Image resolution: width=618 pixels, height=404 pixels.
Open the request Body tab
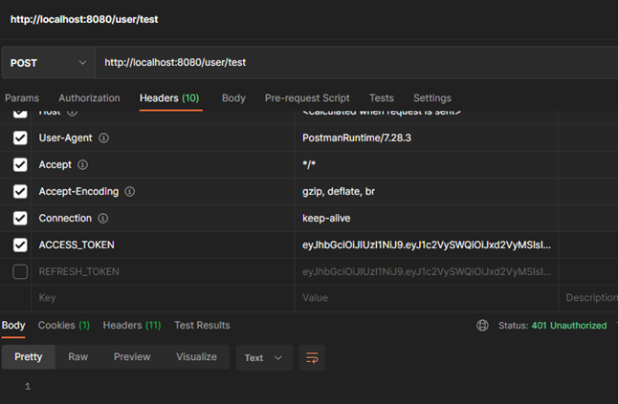[233, 98]
